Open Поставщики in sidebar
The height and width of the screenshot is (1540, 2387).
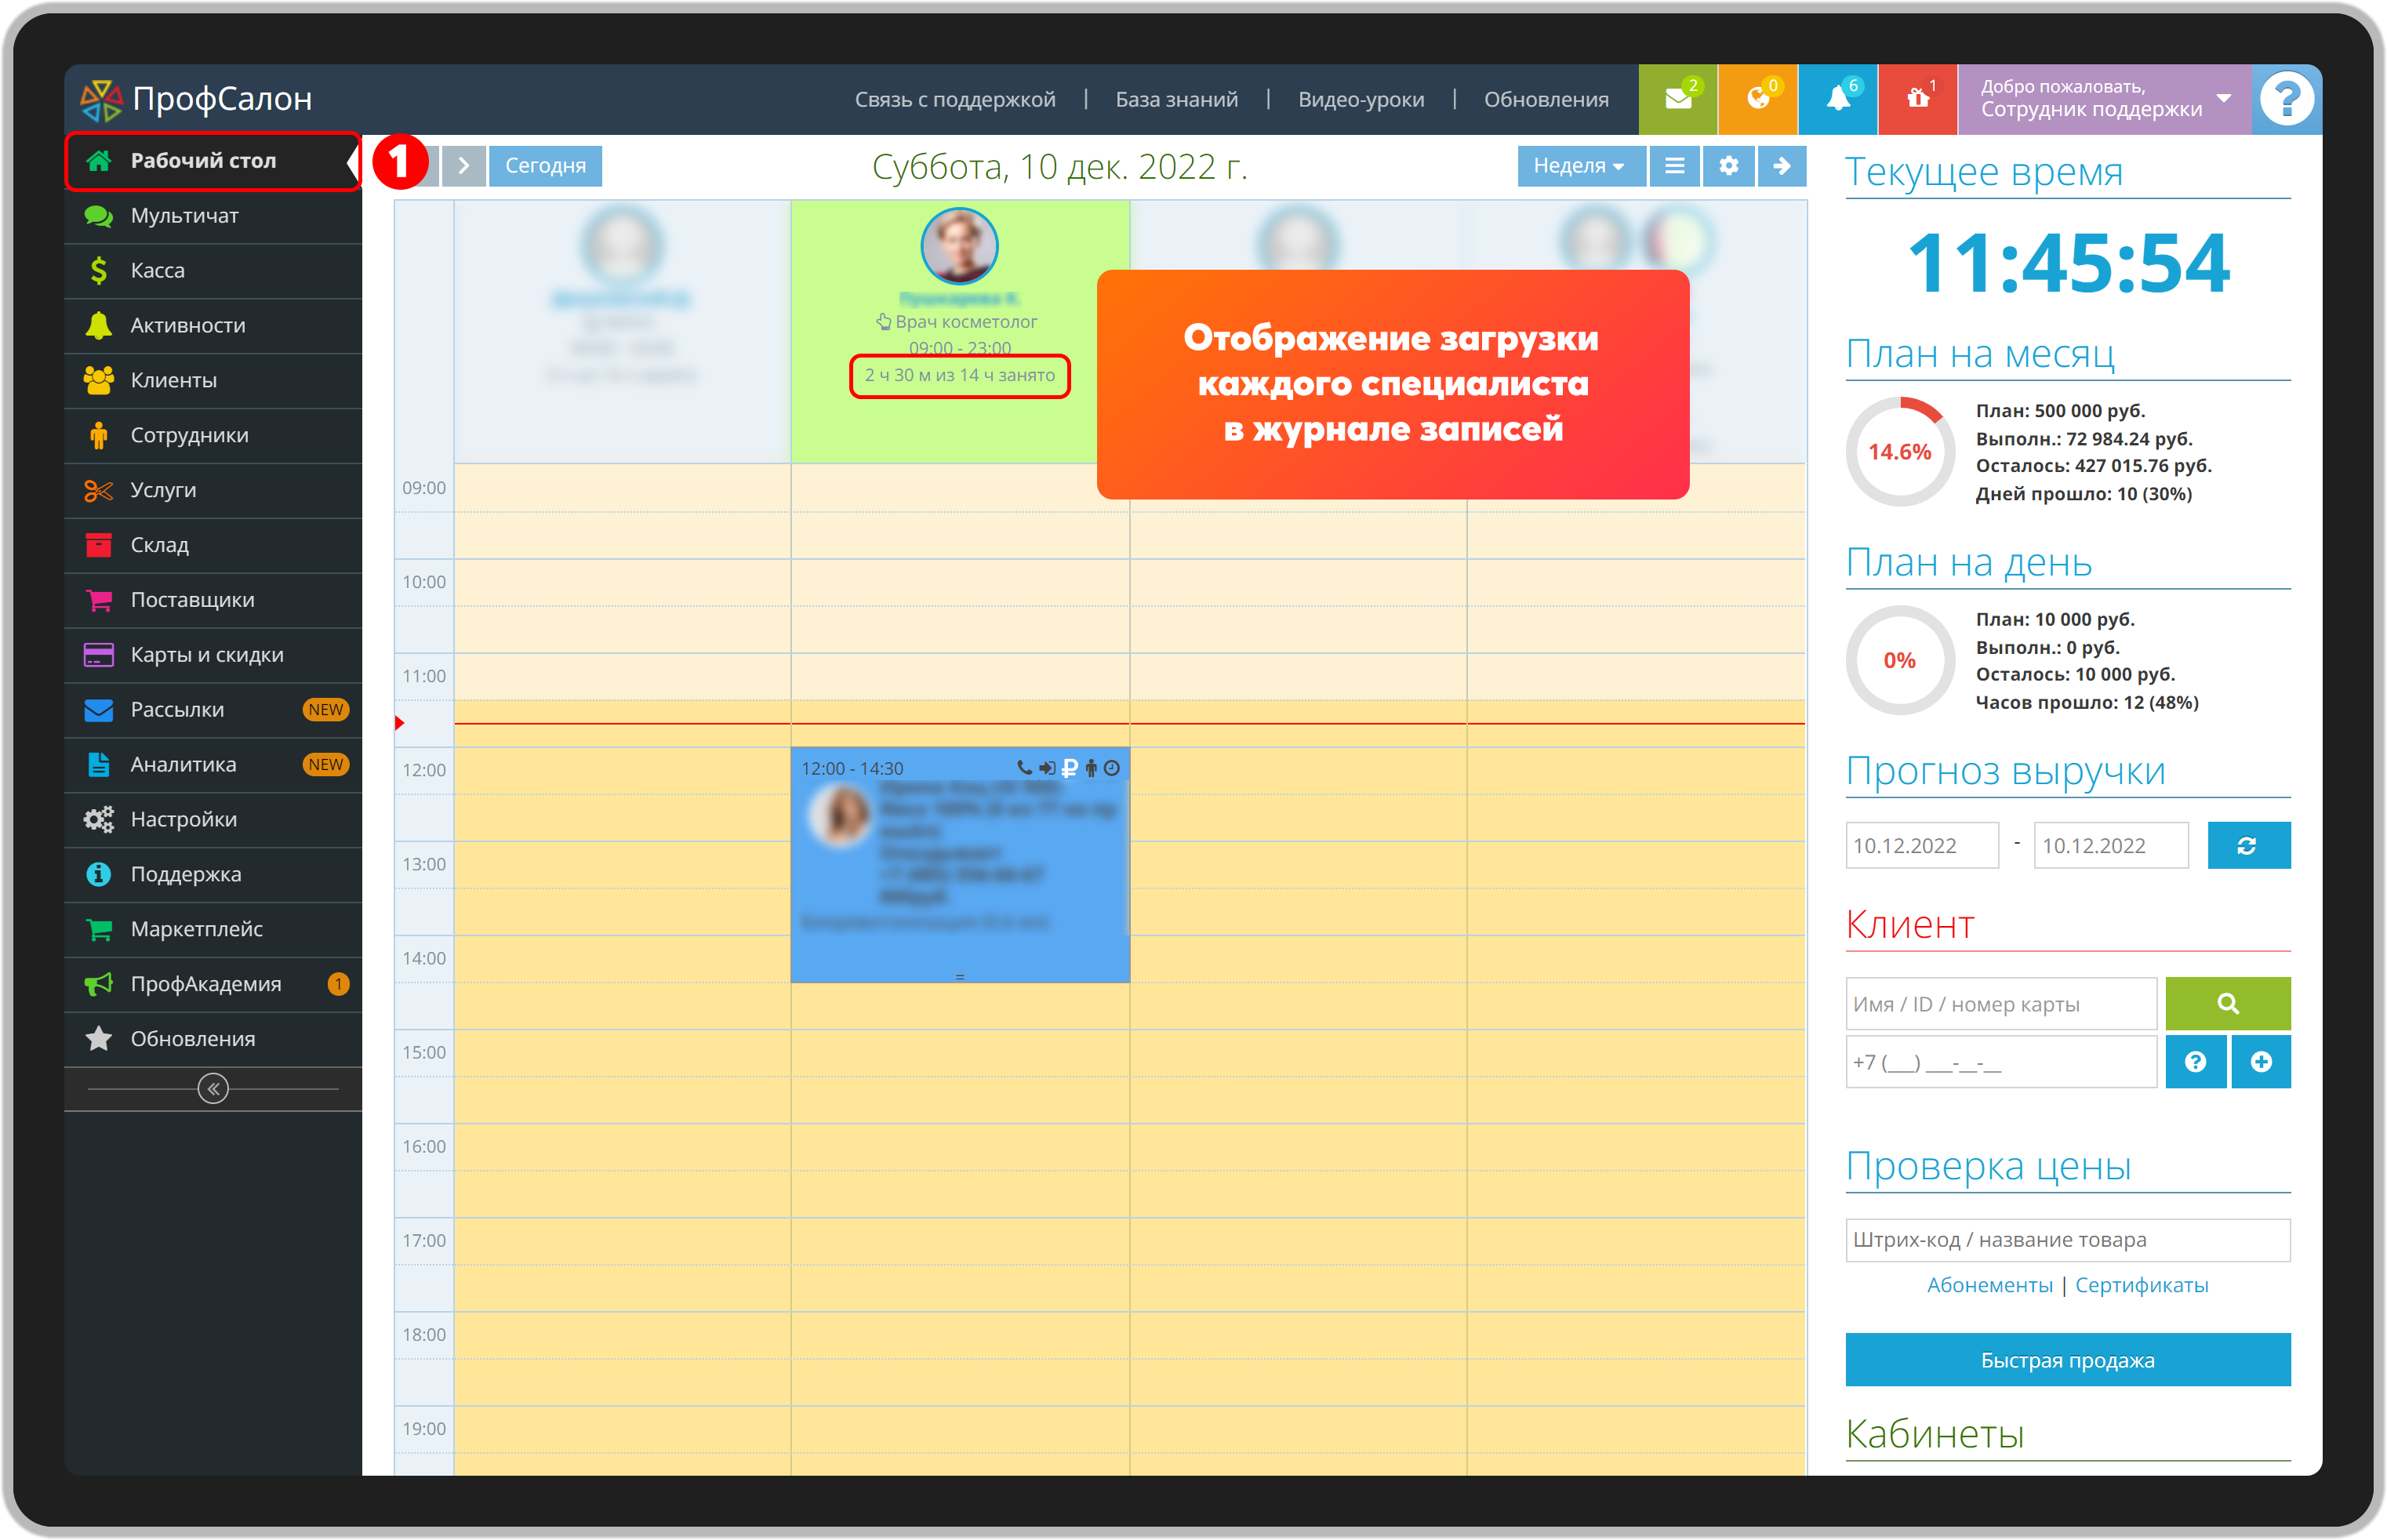click(x=213, y=601)
